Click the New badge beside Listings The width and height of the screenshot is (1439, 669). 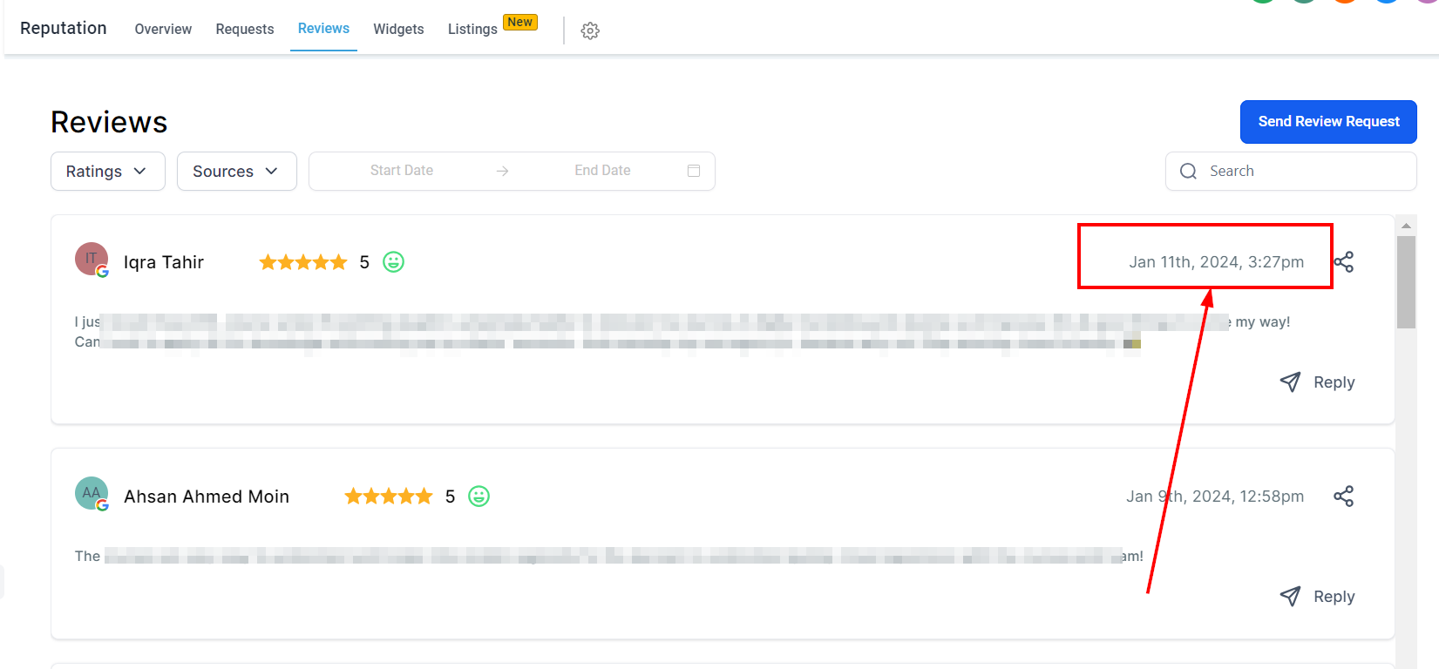[x=520, y=22]
